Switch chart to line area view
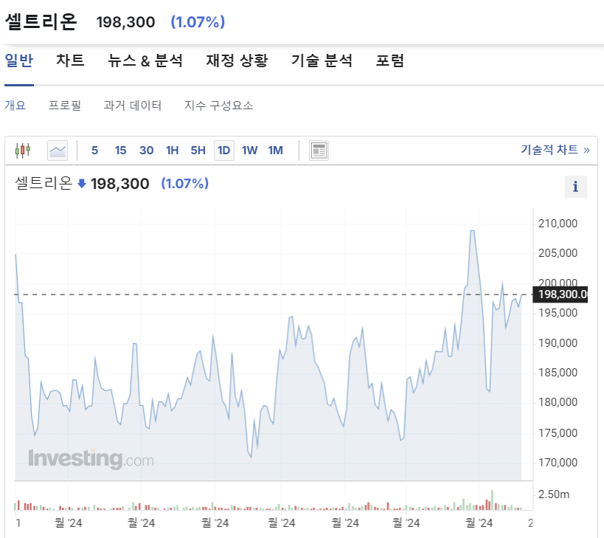This screenshot has height=538, width=604. click(x=56, y=150)
